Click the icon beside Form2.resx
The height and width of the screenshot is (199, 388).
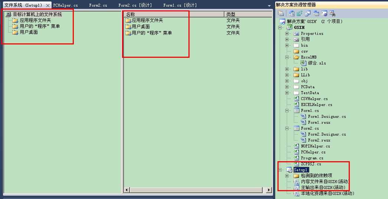303,140
